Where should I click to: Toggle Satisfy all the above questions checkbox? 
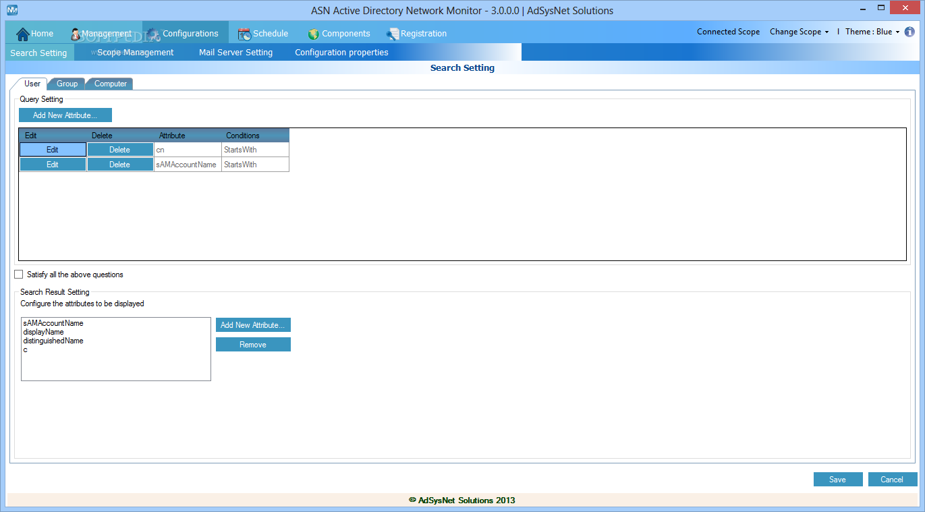[x=19, y=275]
